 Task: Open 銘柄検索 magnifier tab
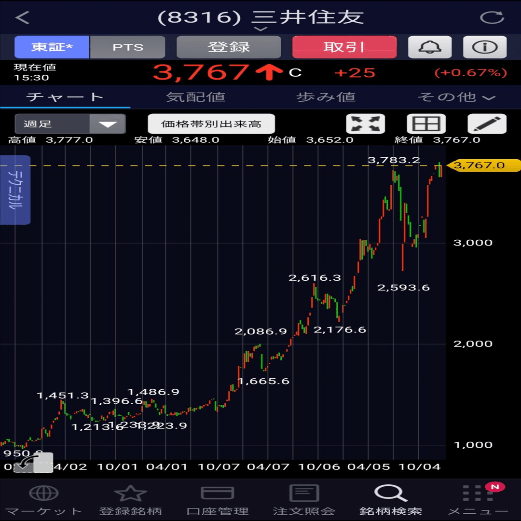tap(391, 500)
